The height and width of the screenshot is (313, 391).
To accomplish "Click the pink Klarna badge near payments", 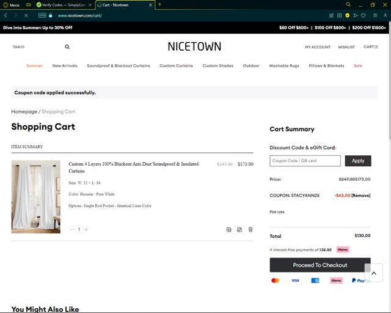I will point(343,249).
